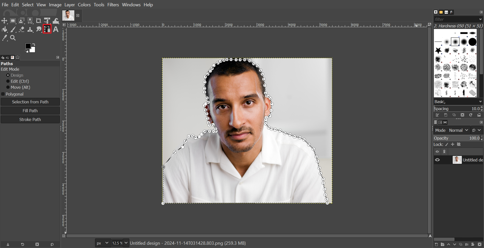The width and height of the screenshot is (484, 248).
Task: Choose Edit (Ctrl) mode
Action: [17, 81]
